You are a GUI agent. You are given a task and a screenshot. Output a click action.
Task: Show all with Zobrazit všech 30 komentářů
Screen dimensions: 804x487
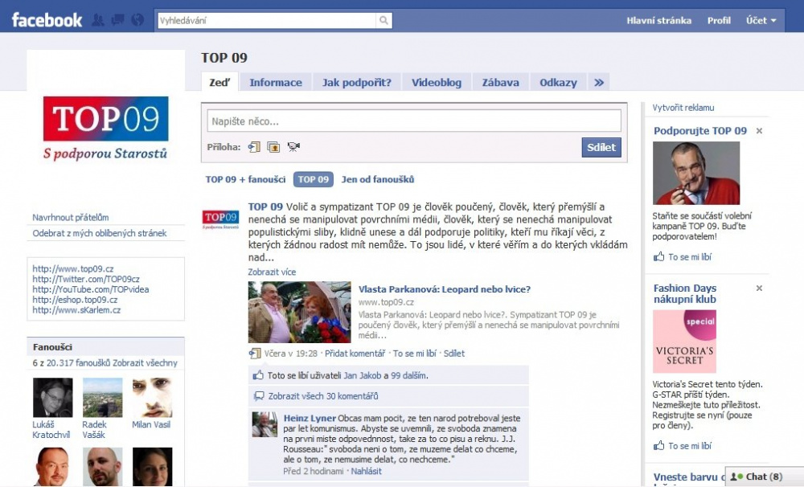click(323, 395)
